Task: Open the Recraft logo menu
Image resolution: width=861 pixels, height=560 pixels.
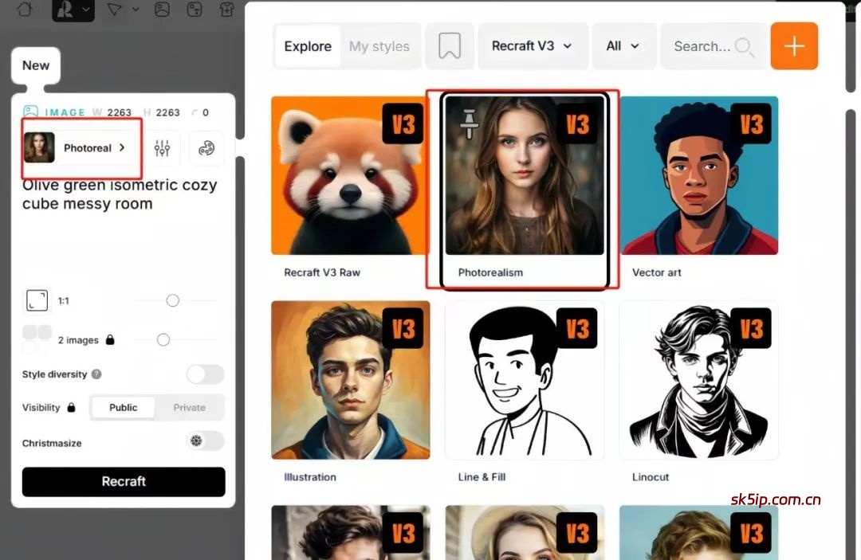Action: pos(73,10)
